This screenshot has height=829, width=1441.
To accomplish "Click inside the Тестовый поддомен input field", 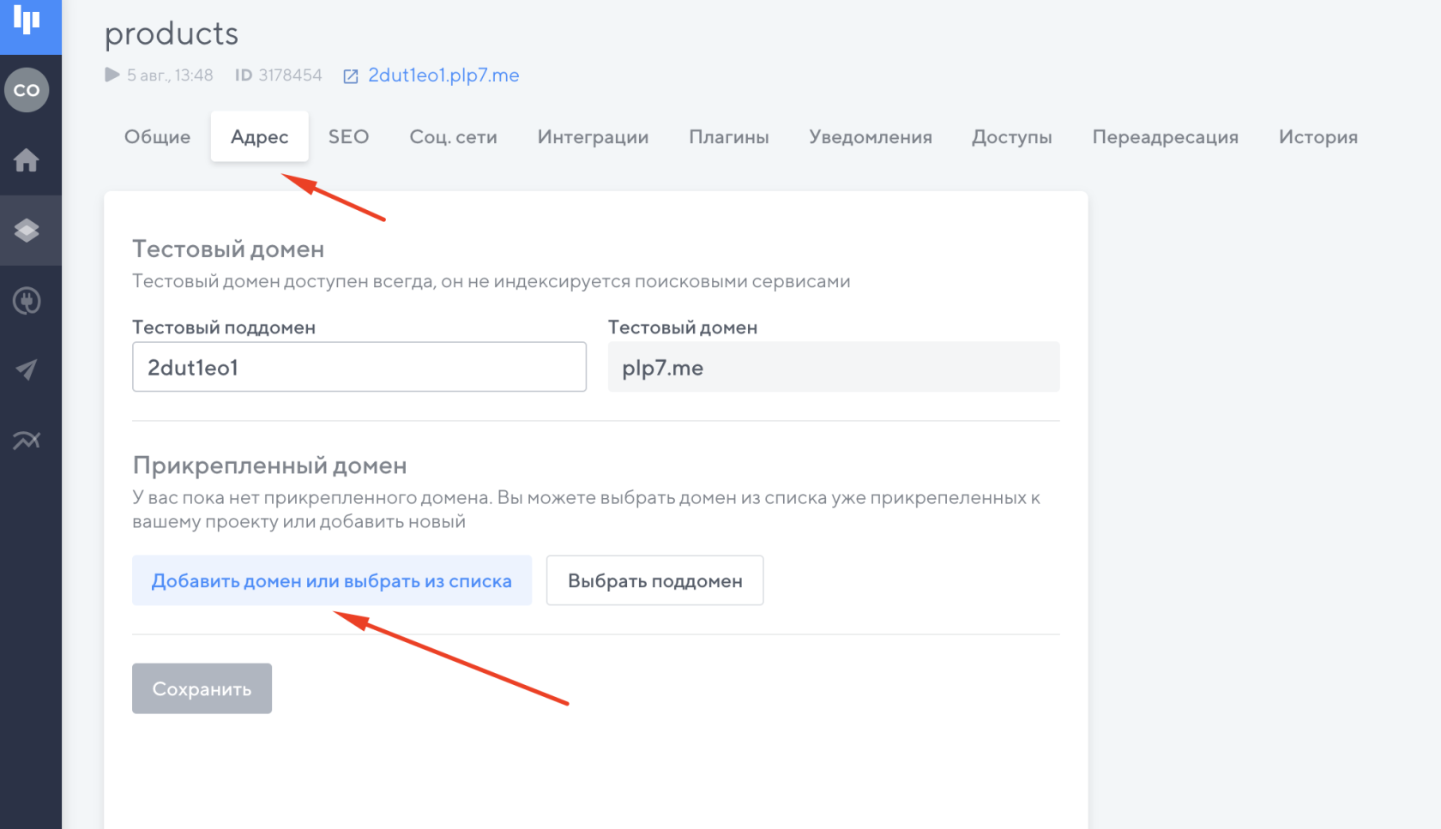I will tap(359, 367).
